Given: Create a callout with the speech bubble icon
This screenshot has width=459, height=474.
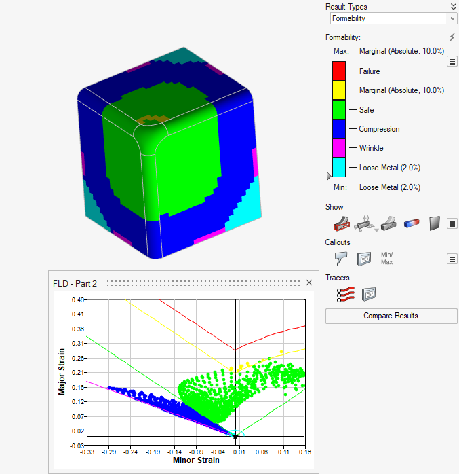Looking at the screenshot, I should pyautogui.click(x=341, y=259).
